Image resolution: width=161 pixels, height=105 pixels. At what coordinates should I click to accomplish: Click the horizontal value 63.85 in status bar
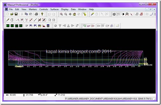13,95
